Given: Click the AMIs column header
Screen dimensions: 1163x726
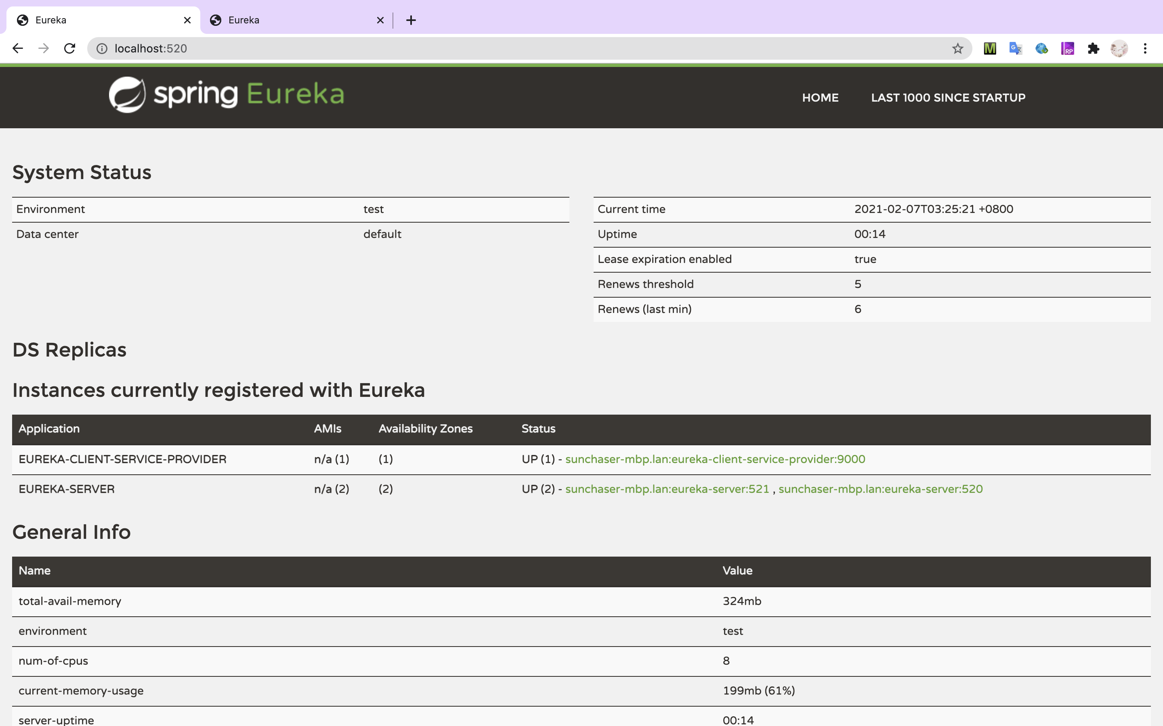Looking at the screenshot, I should [x=327, y=429].
